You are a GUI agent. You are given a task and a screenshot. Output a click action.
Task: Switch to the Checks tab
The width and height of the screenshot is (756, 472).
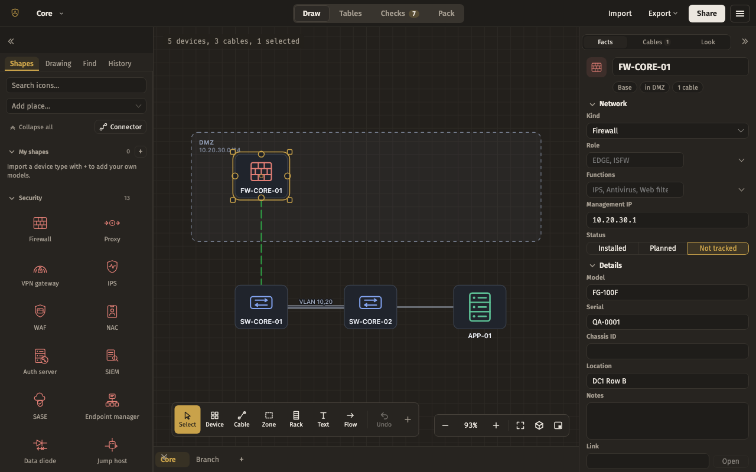point(400,14)
